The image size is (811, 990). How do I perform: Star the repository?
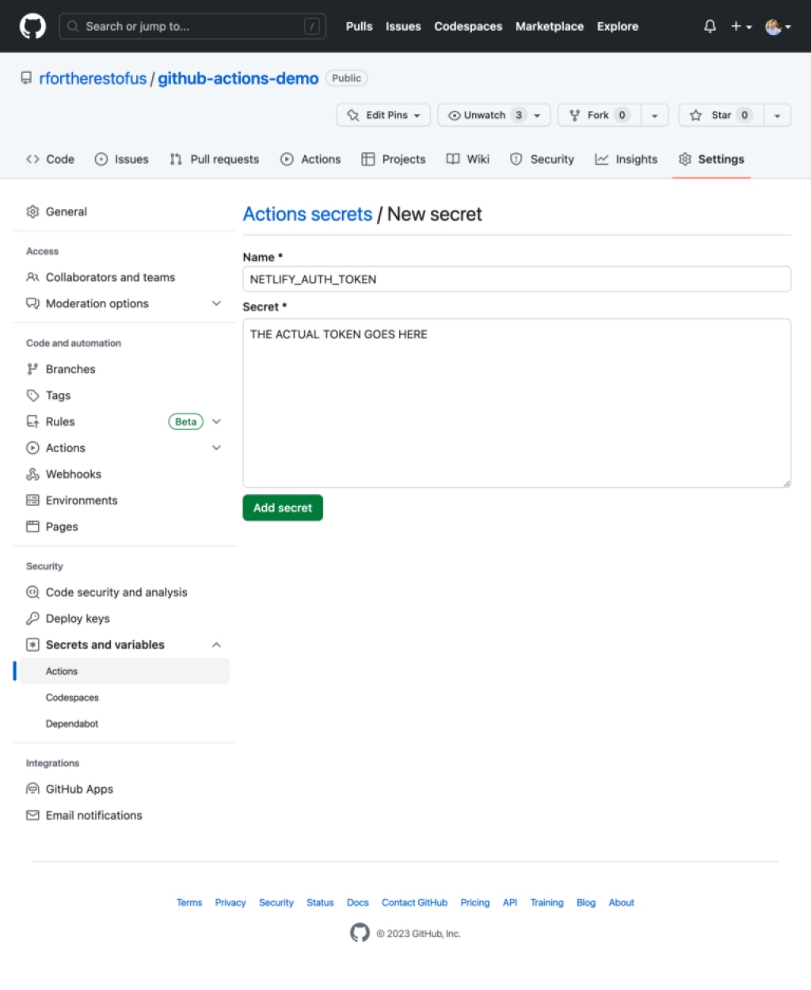pyautogui.click(x=721, y=115)
